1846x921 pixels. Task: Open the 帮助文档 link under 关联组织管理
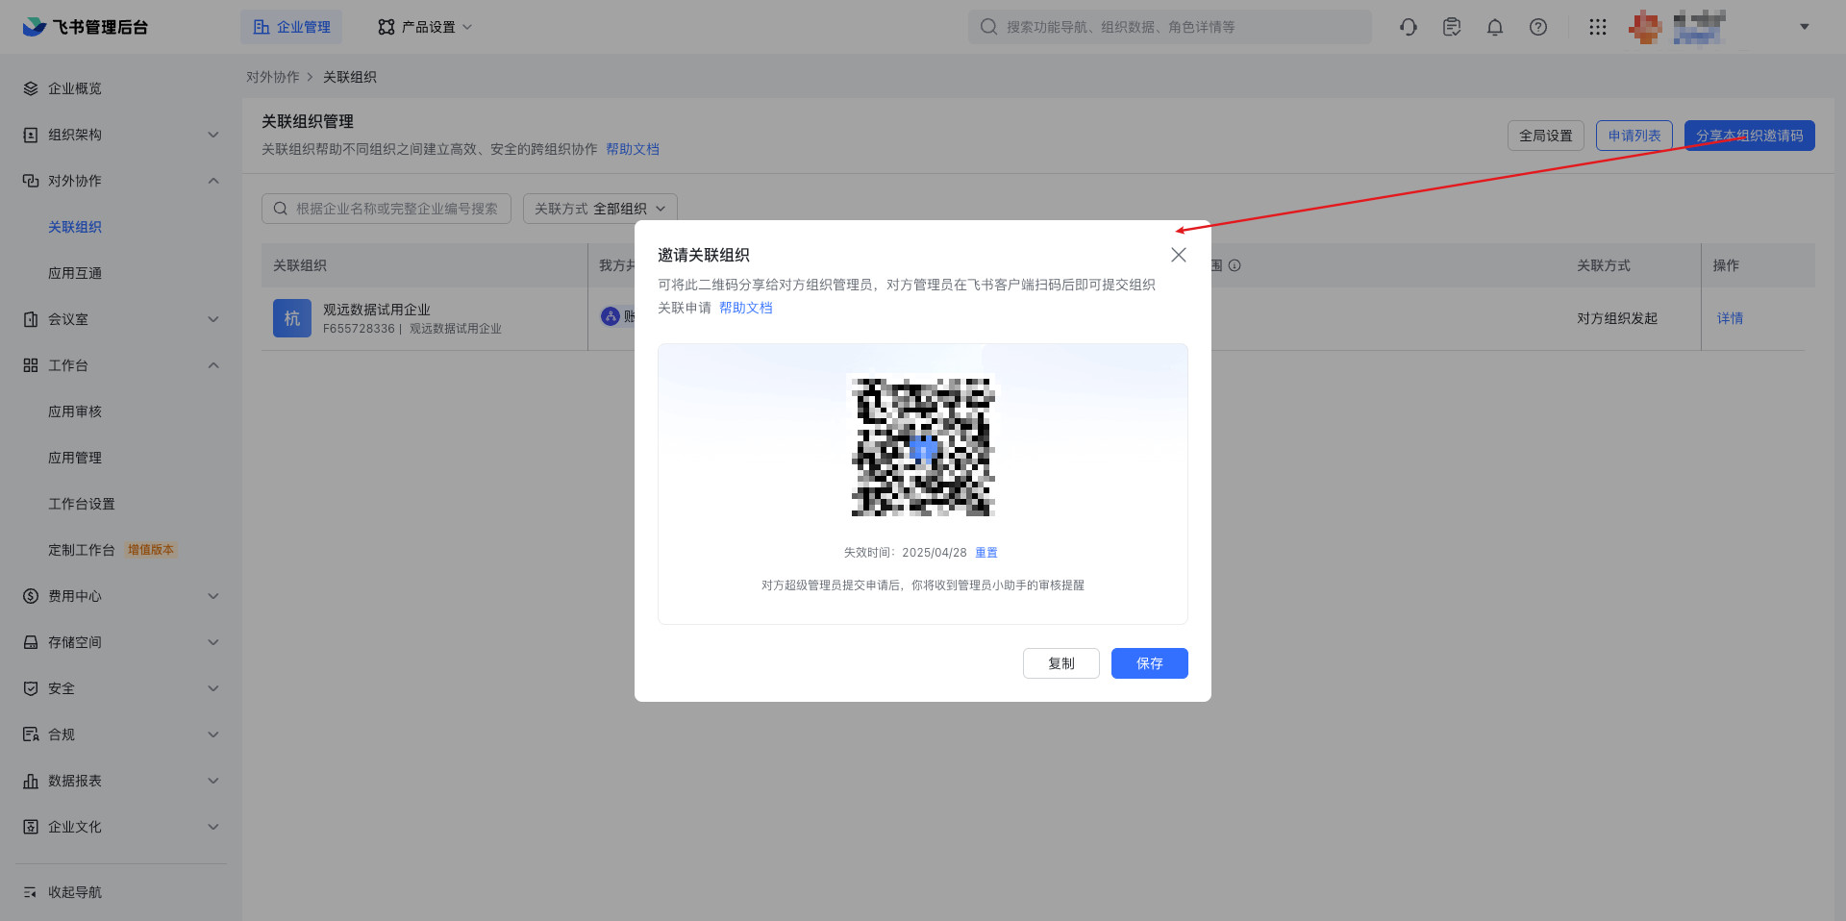click(633, 149)
